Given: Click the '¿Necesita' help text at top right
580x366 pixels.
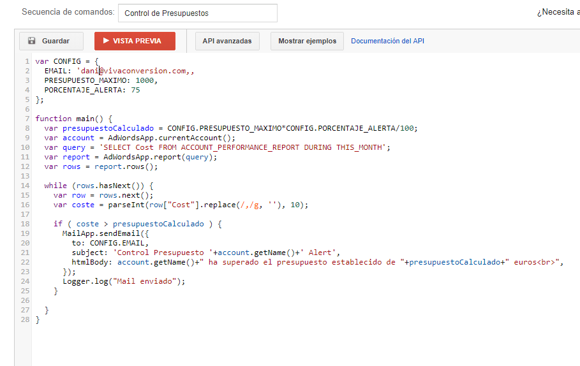Looking at the screenshot, I should pos(558,12).
